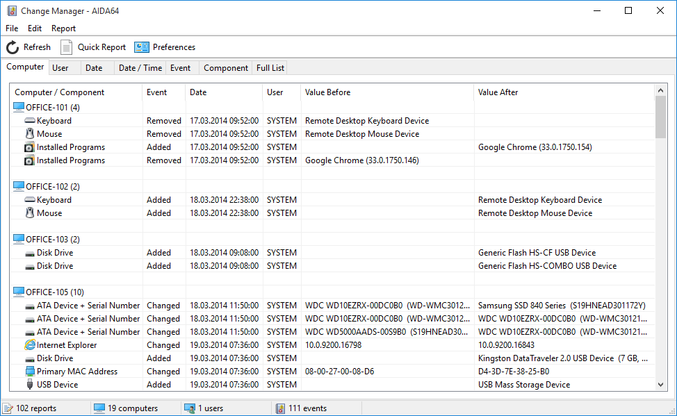Open the Edit menu

tap(35, 28)
